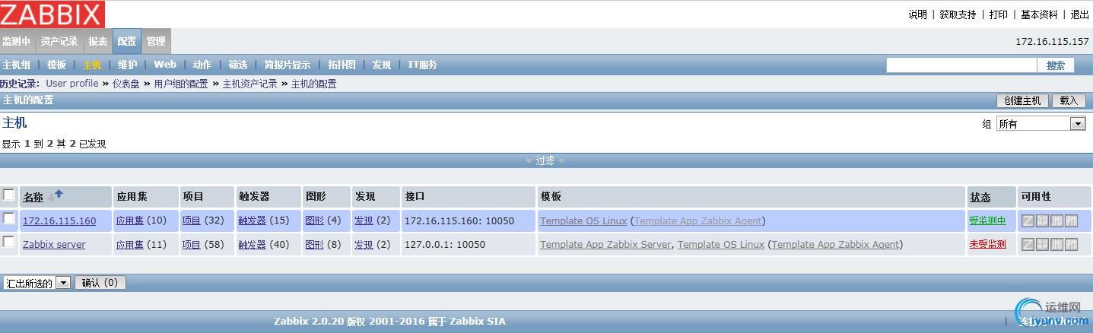Click the JMX availability icon for Zabbix server
The image size is (1093, 333).
click(x=1057, y=244)
